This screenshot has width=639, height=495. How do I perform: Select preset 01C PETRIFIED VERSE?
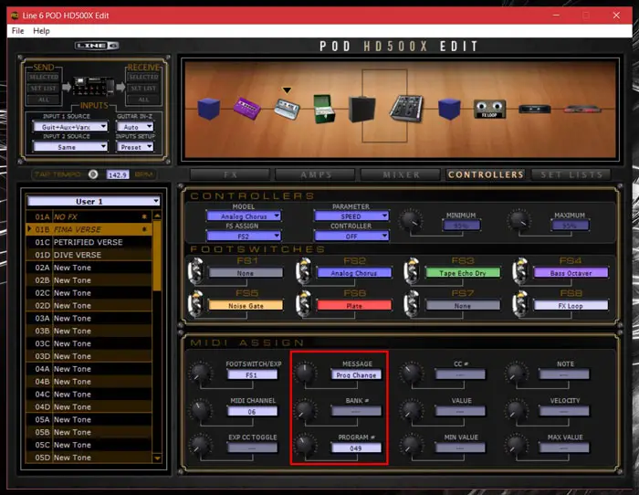[x=89, y=242]
